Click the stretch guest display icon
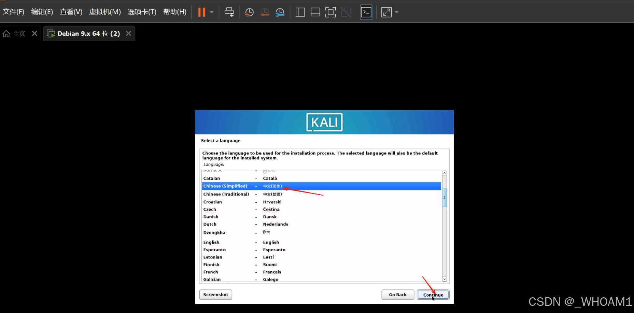Viewport: 634px width, 313px height. (386, 12)
